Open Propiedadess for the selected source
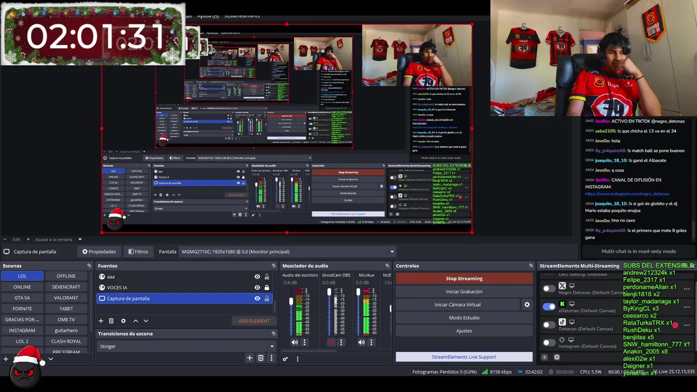 99,252
